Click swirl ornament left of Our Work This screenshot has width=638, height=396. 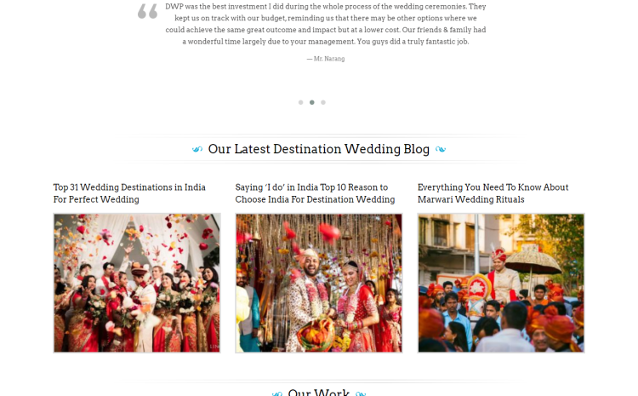(277, 393)
